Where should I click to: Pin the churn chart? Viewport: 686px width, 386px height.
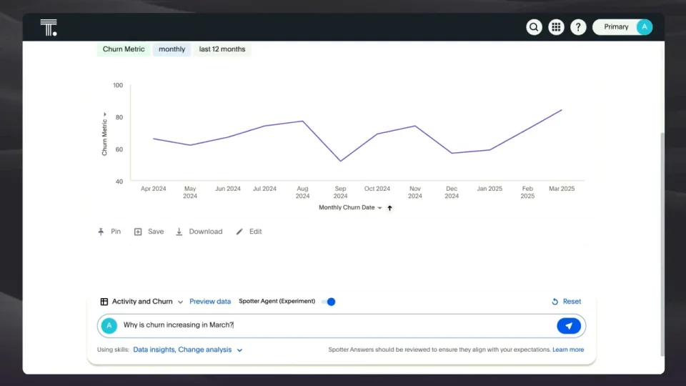[x=109, y=232]
